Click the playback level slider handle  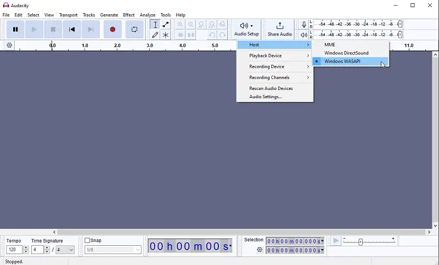(x=400, y=35)
